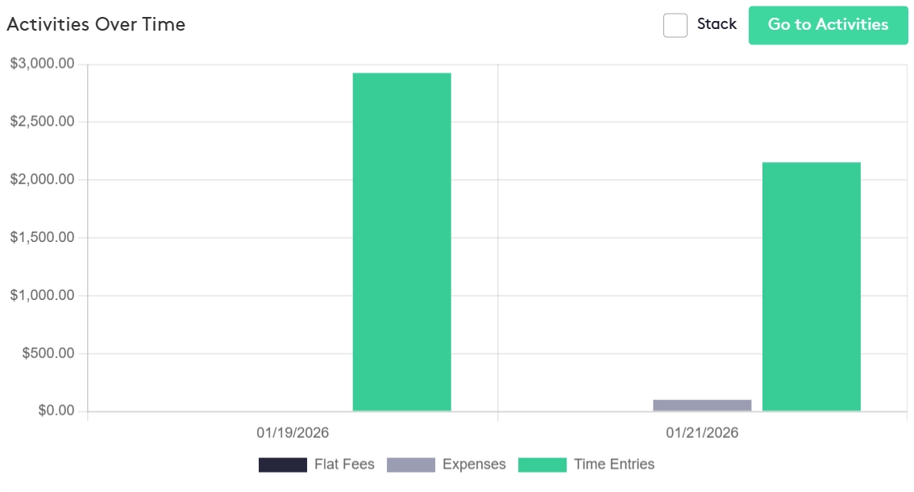The image size is (914, 492).
Task: Toggle Time Entries series via legend label
Action: 613,465
